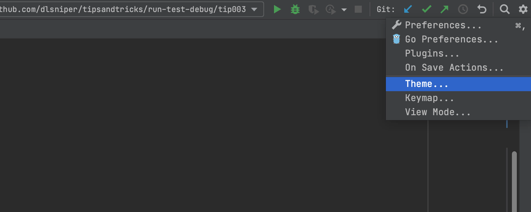Rollback changes with undo arrow
Image resolution: width=531 pixels, height=212 pixels.
tap(482, 10)
